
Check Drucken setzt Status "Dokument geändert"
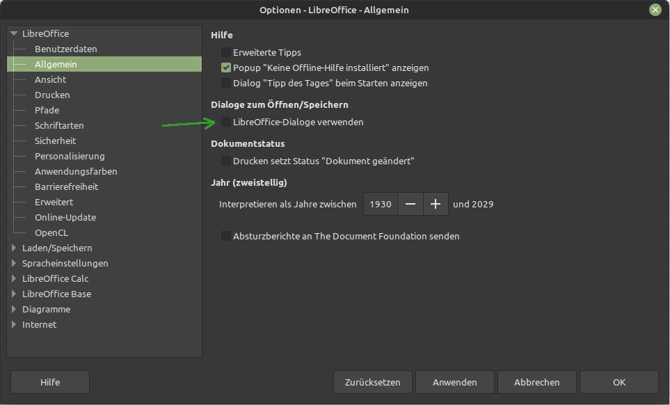point(226,161)
